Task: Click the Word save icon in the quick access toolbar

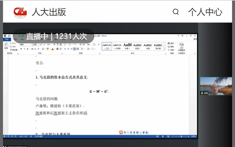Action: (x=9, y=36)
